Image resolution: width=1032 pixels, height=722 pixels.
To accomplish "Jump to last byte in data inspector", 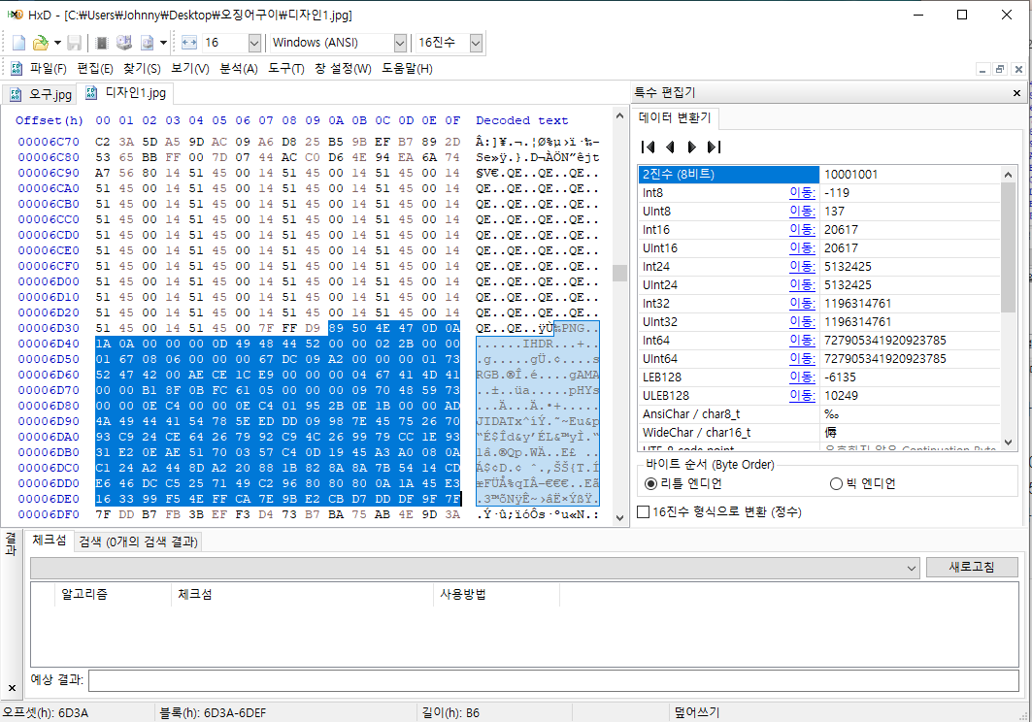I will (x=715, y=147).
